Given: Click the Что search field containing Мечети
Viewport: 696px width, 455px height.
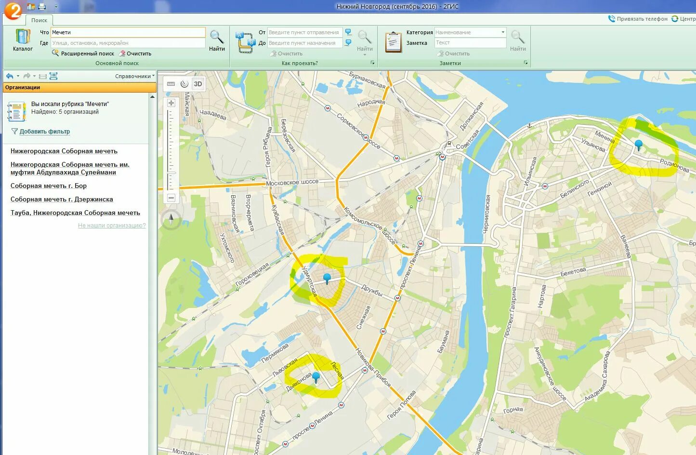Looking at the screenshot, I should tap(128, 32).
